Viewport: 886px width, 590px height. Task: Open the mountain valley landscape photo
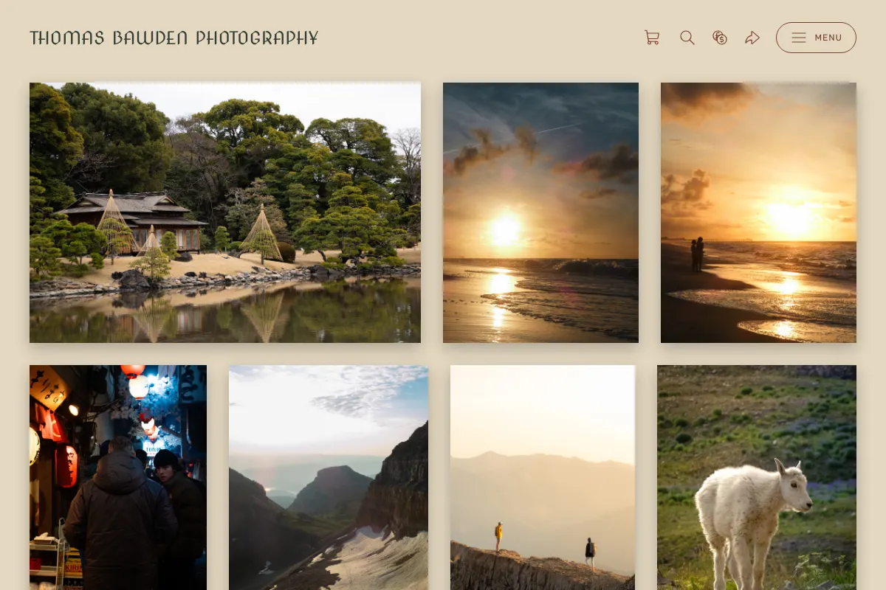(329, 477)
